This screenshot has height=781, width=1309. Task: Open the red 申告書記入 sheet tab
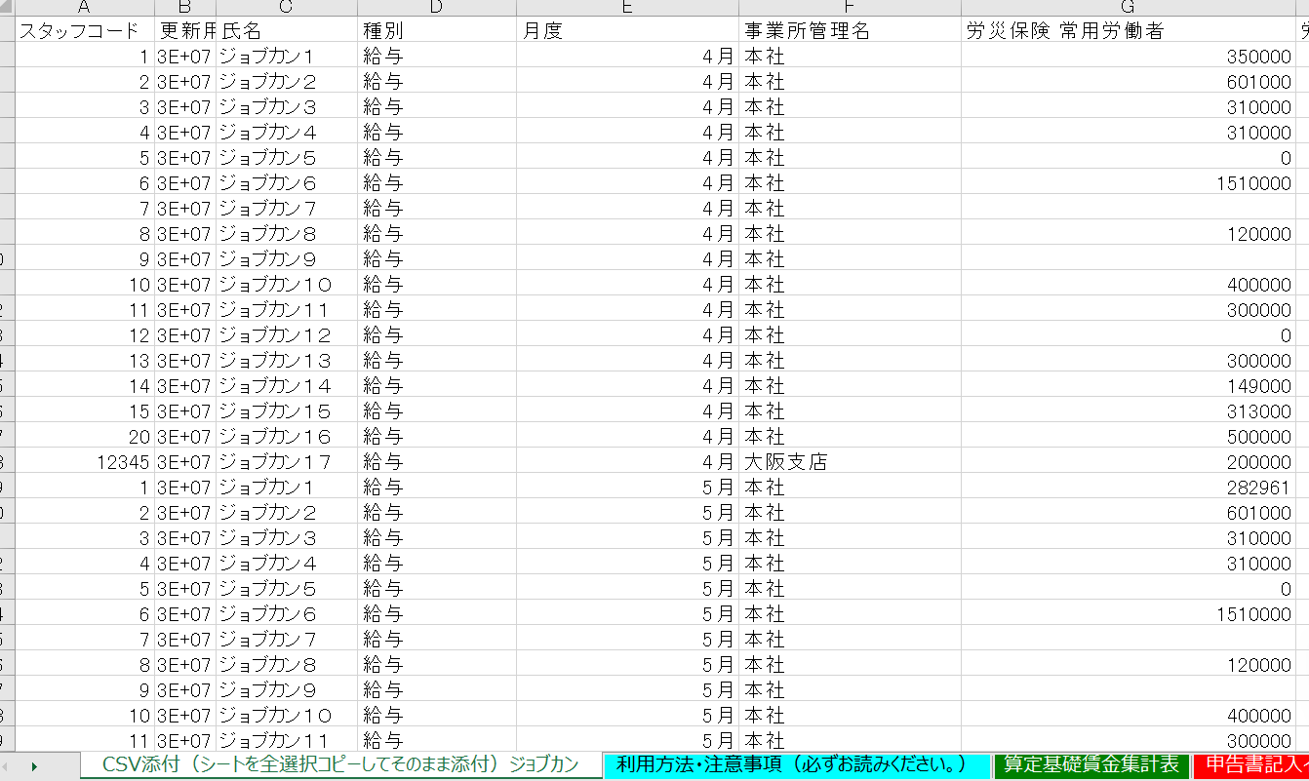click(1251, 764)
